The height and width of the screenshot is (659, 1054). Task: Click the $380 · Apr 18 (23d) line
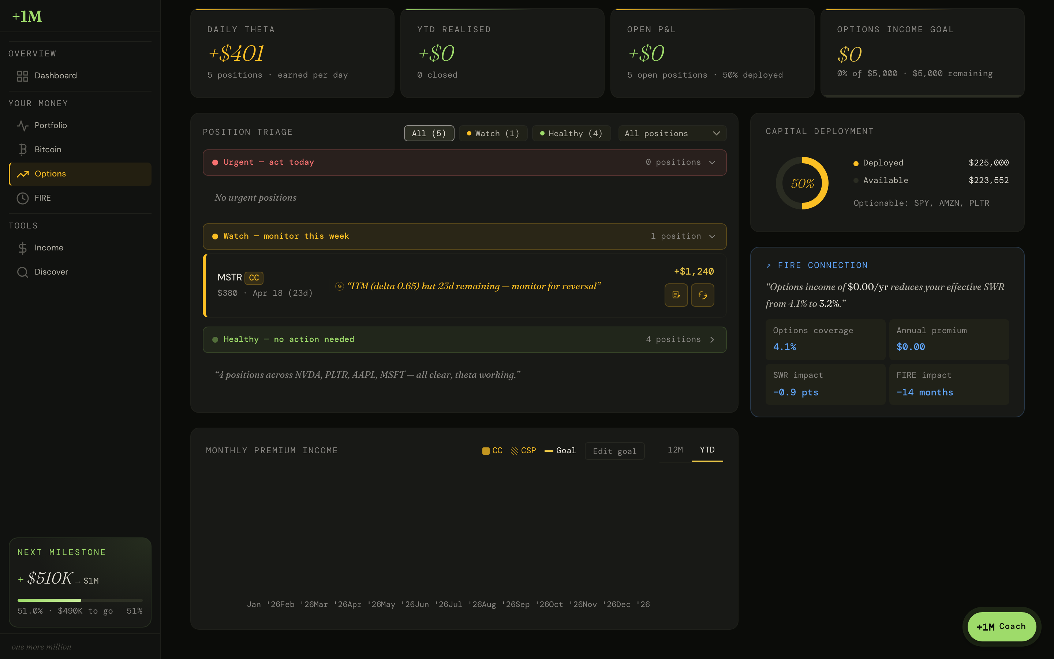coord(265,293)
